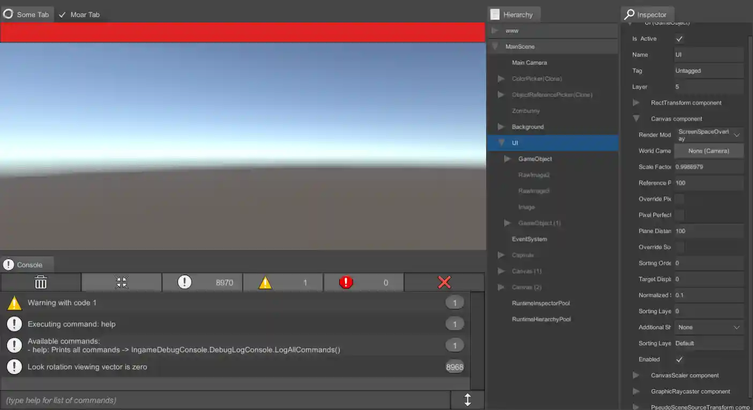Close the debug console with the red X
The image size is (753, 410).
pyautogui.click(x=443, y=282)
